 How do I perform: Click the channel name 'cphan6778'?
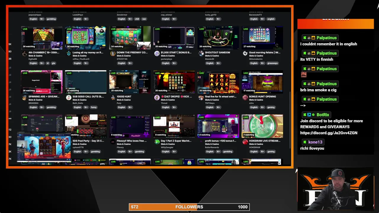coord(78,147)
